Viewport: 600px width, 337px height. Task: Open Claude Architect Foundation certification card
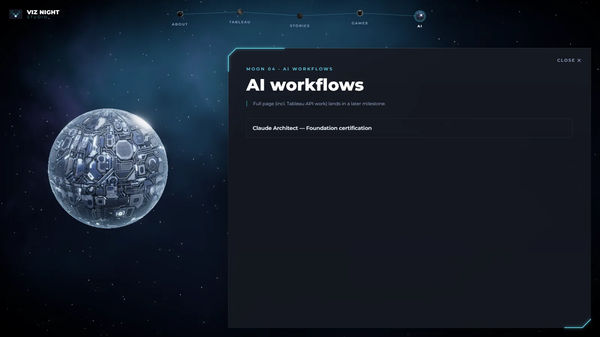409,128
